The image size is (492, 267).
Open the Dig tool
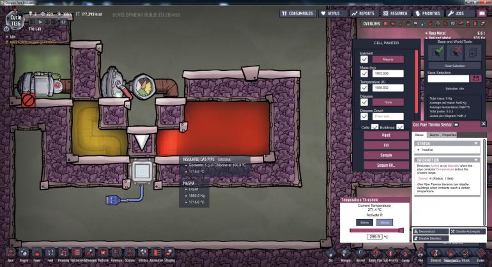(330, 254)
